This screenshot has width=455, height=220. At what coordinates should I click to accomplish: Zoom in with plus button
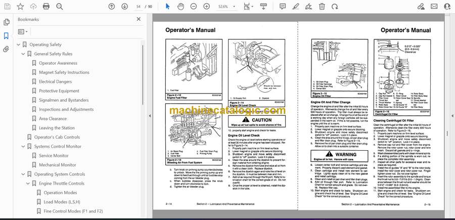207,7
